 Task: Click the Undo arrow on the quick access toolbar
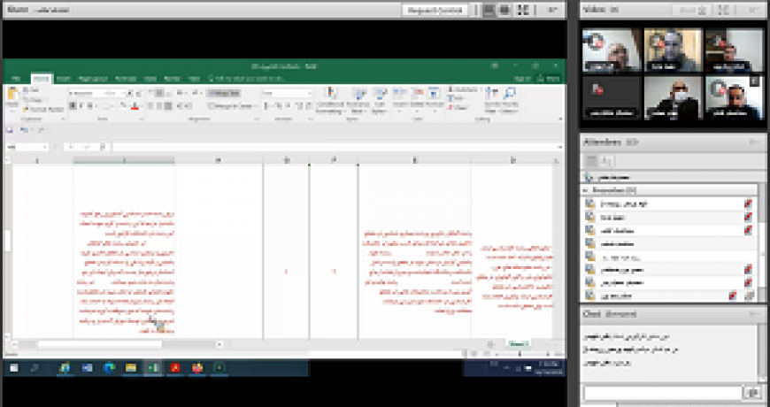[24, 130]
